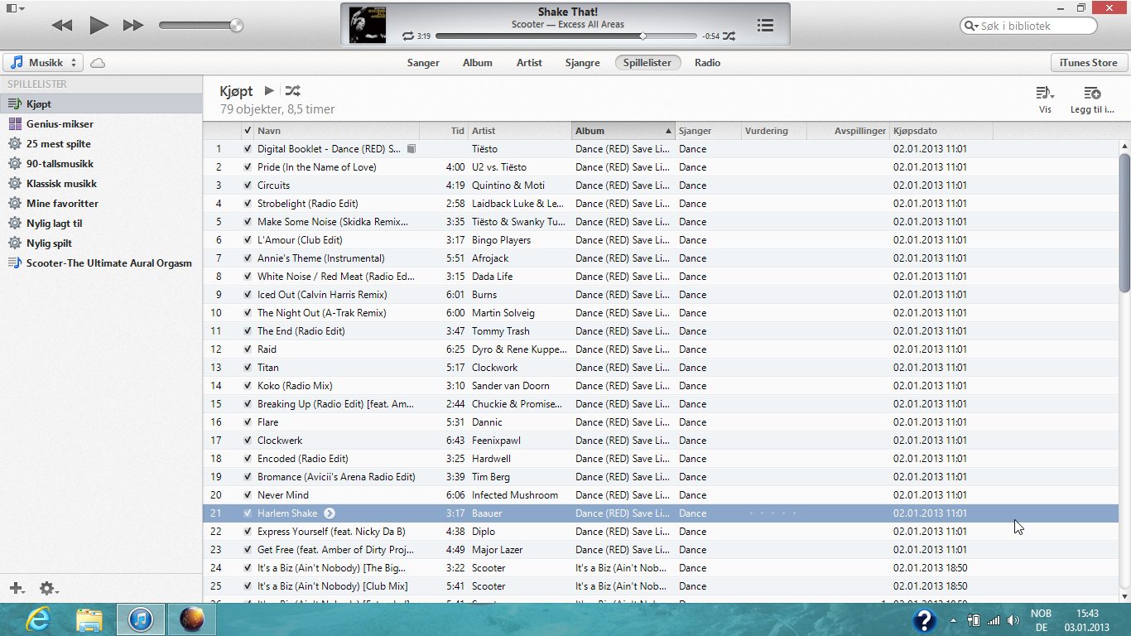Image resolution: width=1131 pixels, height=636 pixels.
Task: Open Internet Explorer from the taskbar
Action: click(38, 619)
